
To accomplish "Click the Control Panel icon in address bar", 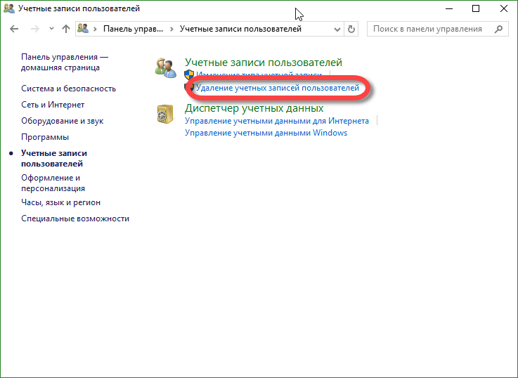I will [x=84, y=29].
